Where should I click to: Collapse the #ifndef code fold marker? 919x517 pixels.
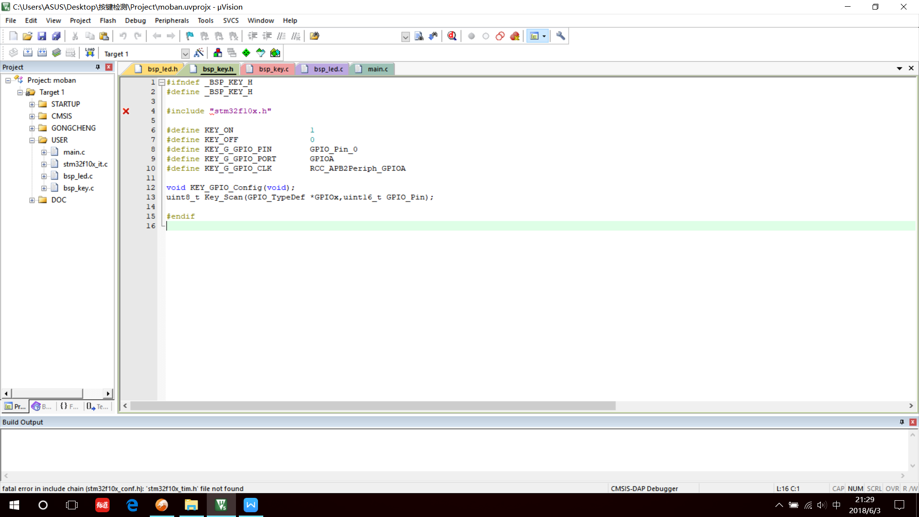click(x=162, y=82)
